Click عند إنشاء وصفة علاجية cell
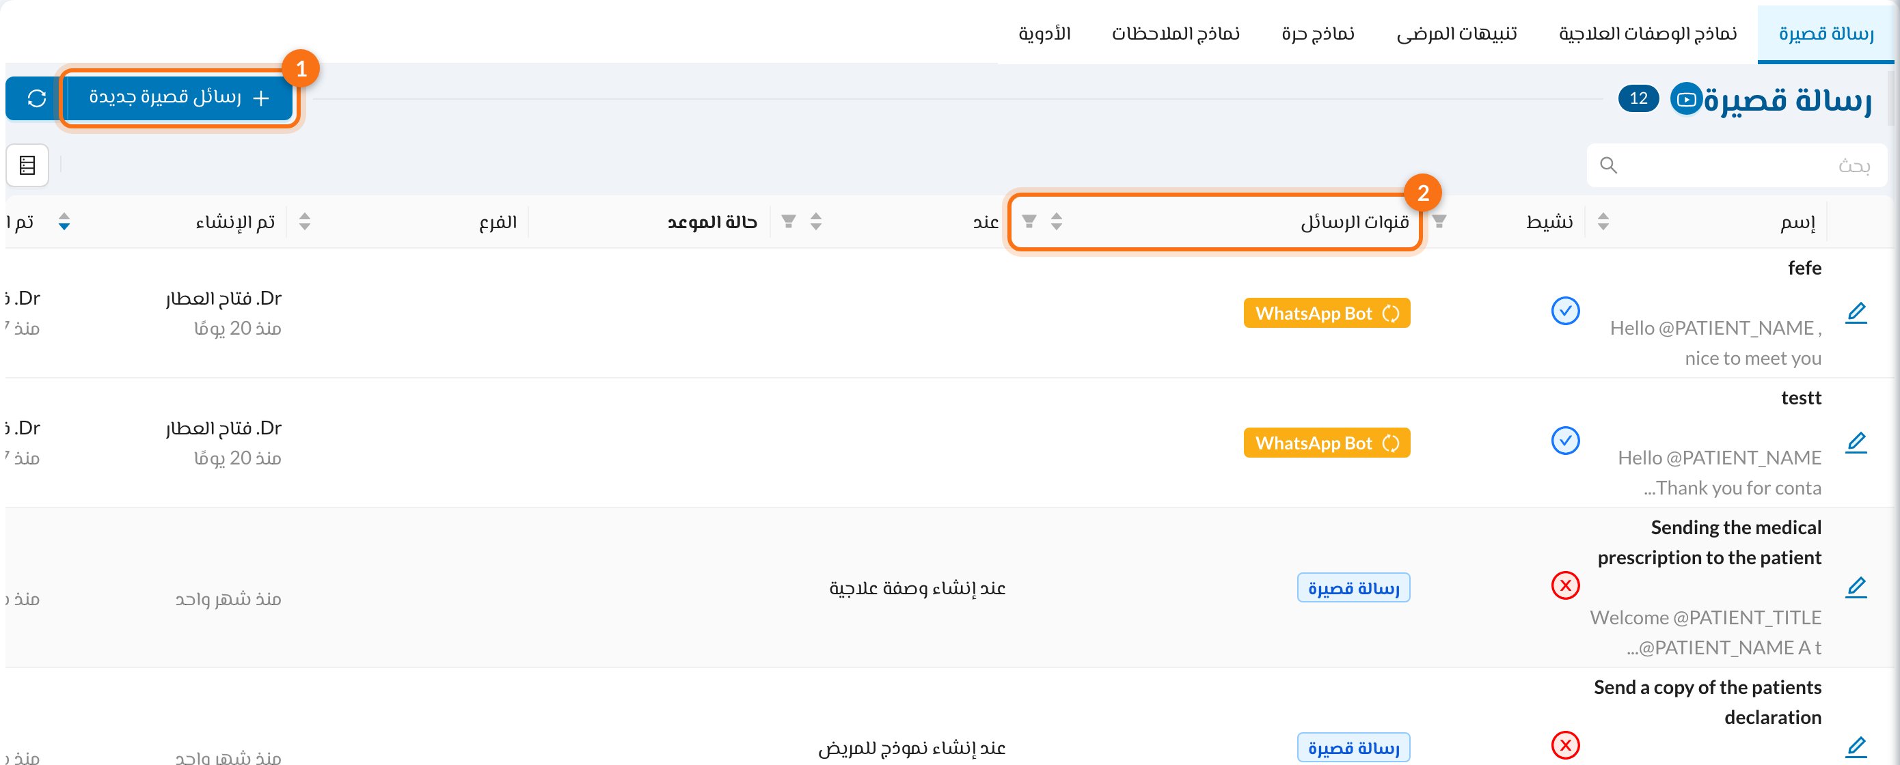1900x765 pixels. point(918,587)
